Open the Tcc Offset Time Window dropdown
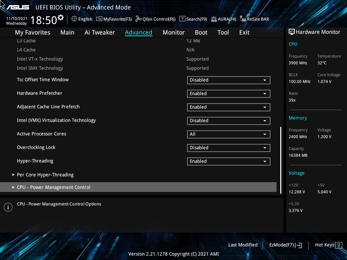This screenshot has height=260, width=347. pyautogui.click(x=229, y=80)
